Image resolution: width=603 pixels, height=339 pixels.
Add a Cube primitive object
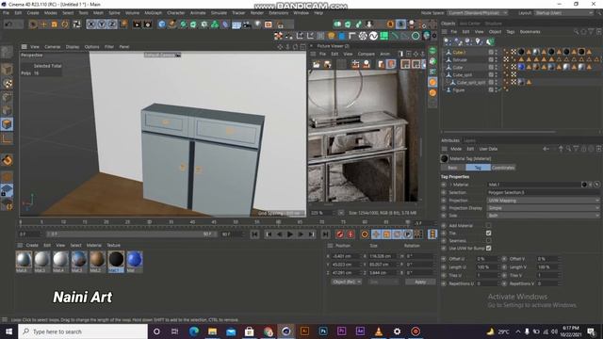[162, 24]
